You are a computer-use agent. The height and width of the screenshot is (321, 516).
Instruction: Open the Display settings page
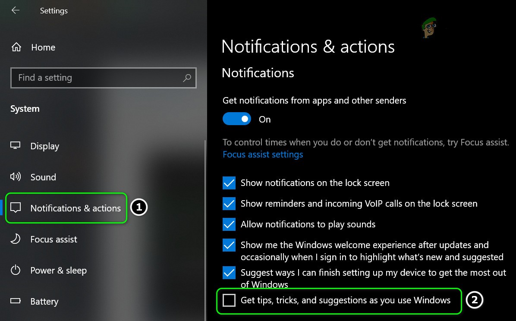[x=44, y=146]
